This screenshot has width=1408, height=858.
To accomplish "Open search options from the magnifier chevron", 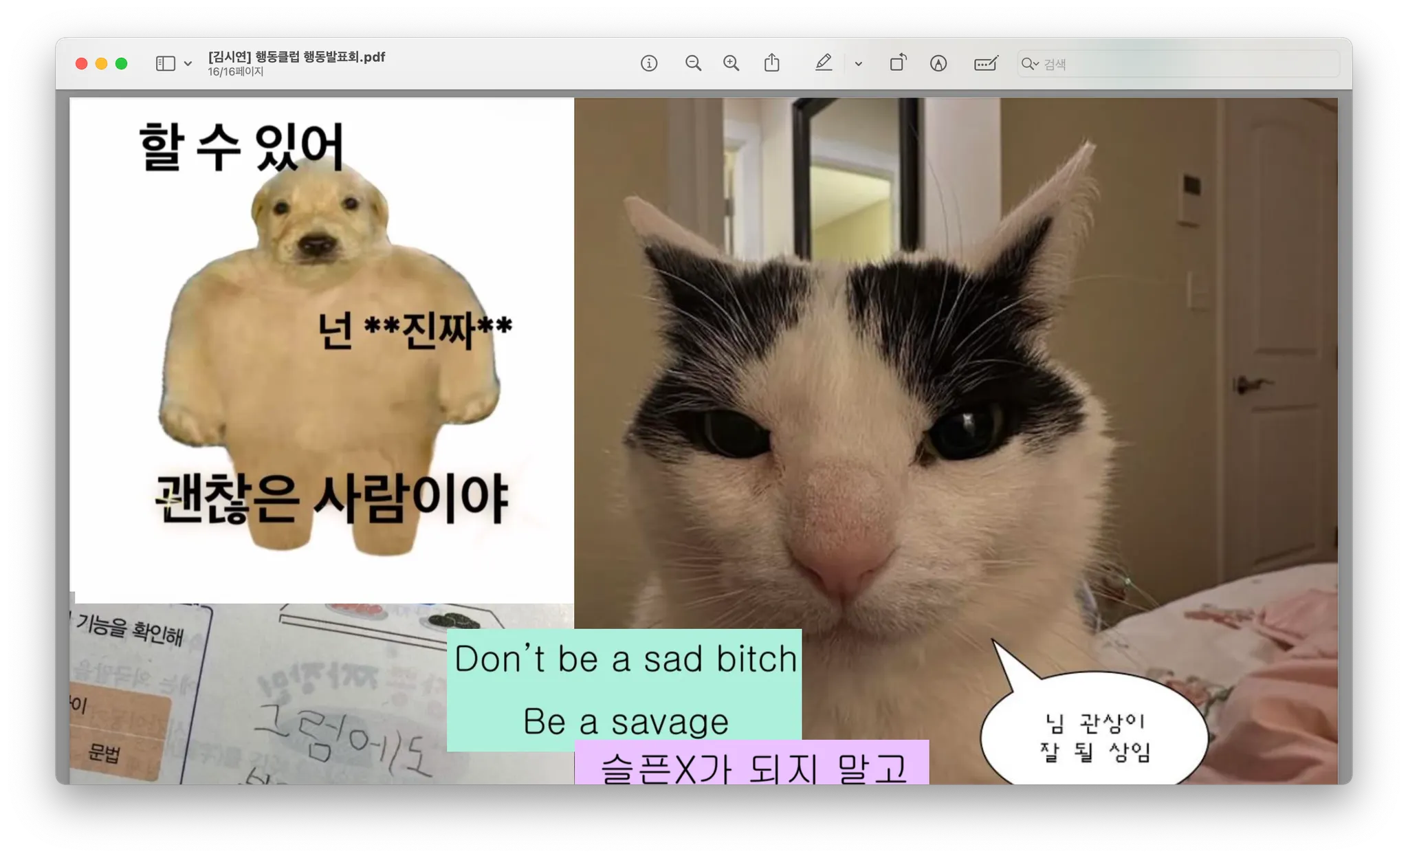I will [x=1030, y=64].
